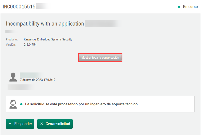
Task: Click the user avatar icon beside 7 de nov.
Action: [x=13, y=77]
